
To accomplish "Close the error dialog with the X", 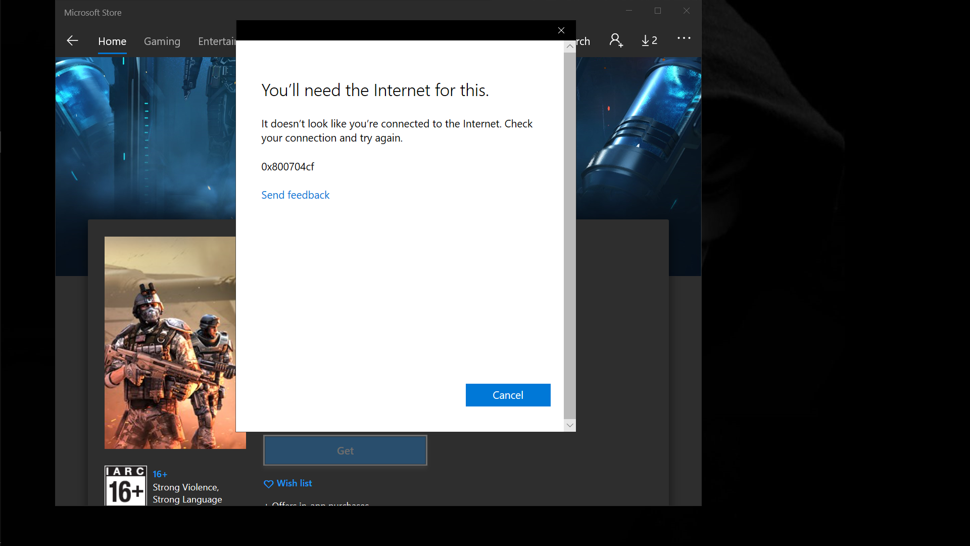I will 561,30.
